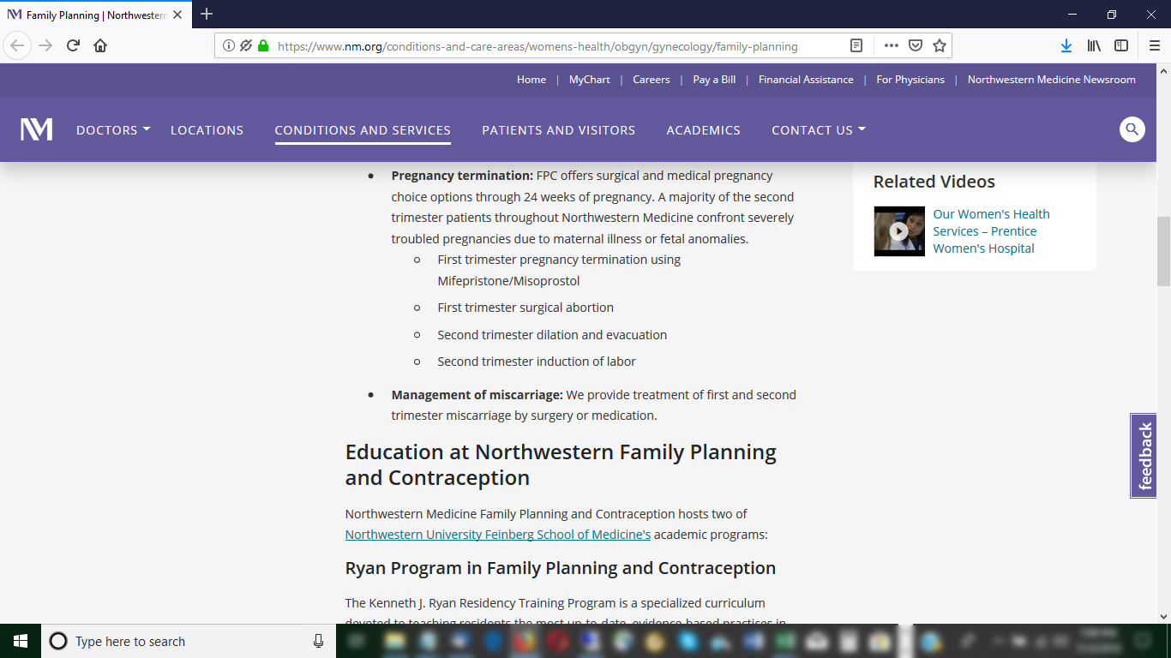Go to Financial Assistance

(x=806, y=80)
